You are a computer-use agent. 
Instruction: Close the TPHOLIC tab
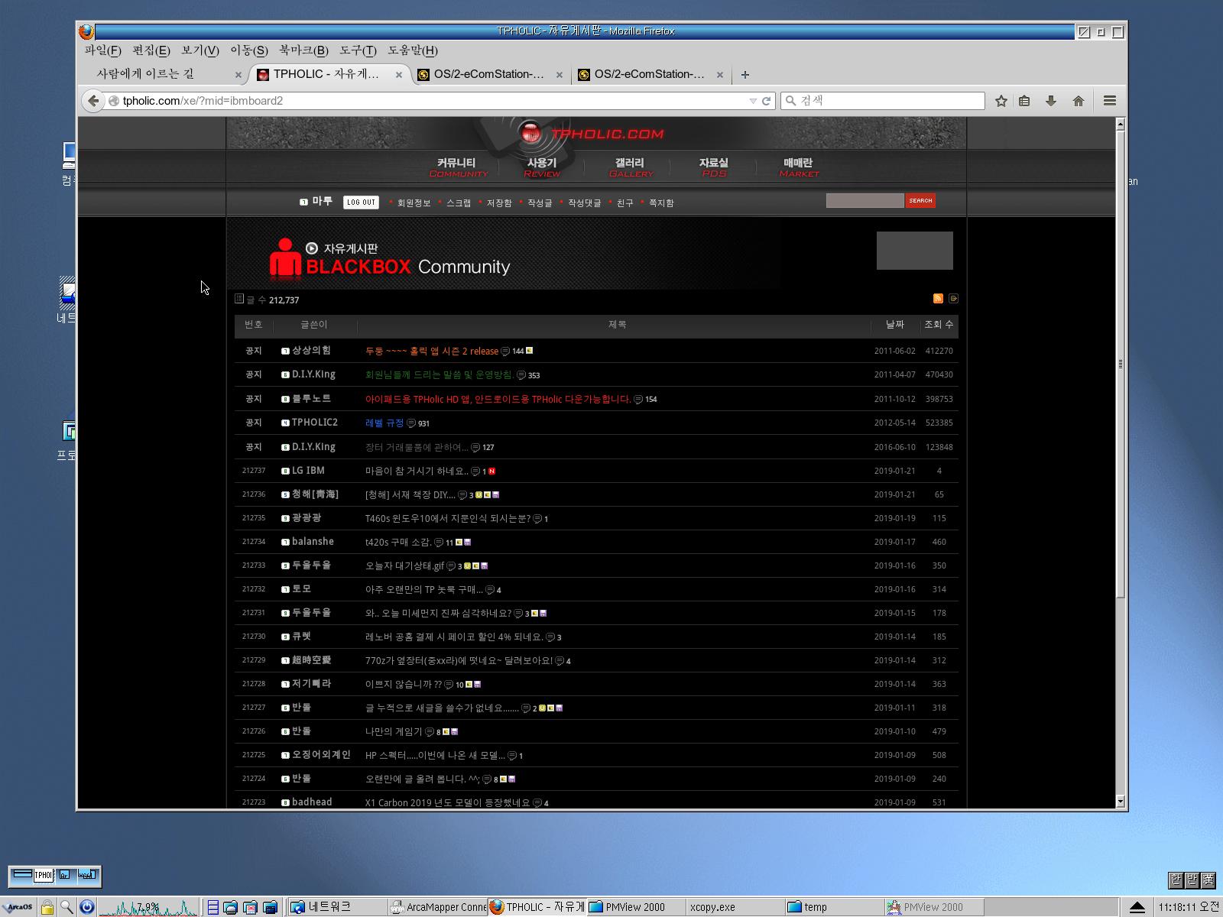(398, 75)
